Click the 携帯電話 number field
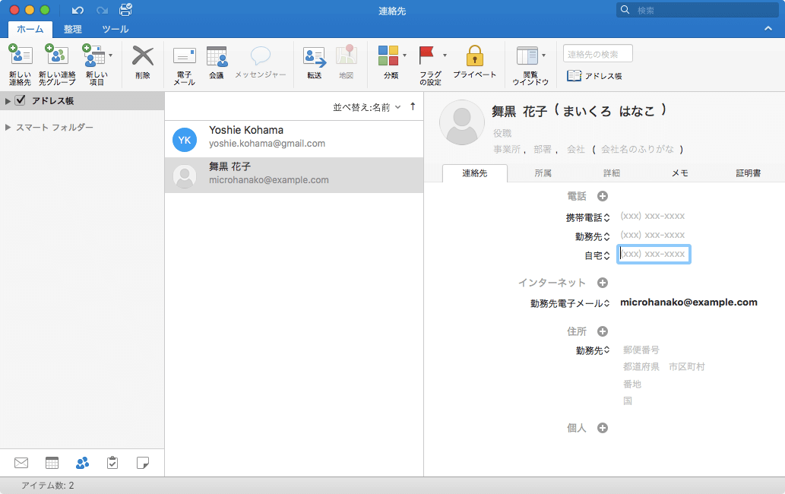The width and height of the screenshot is (785, 494). point(653,216)
